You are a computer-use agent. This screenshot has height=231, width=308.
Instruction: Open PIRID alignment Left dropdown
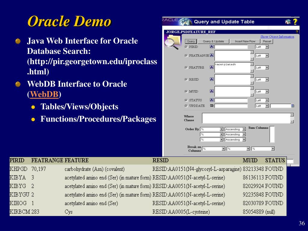(262, 47)
